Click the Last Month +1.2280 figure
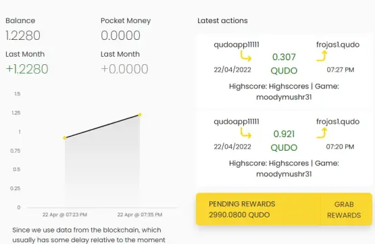 (27, 69)
